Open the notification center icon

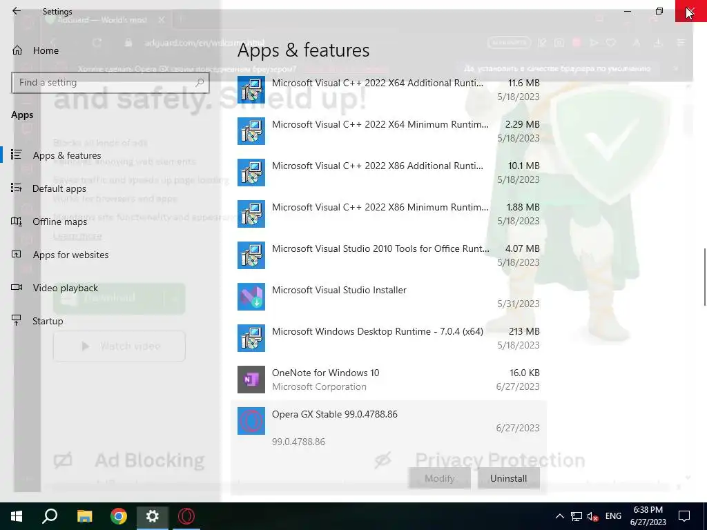(x=684, y=516)
